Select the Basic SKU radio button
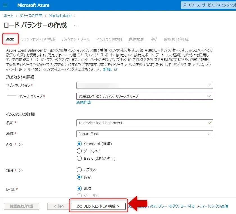The width and height of the screenshot is (236, 214). 79,158
